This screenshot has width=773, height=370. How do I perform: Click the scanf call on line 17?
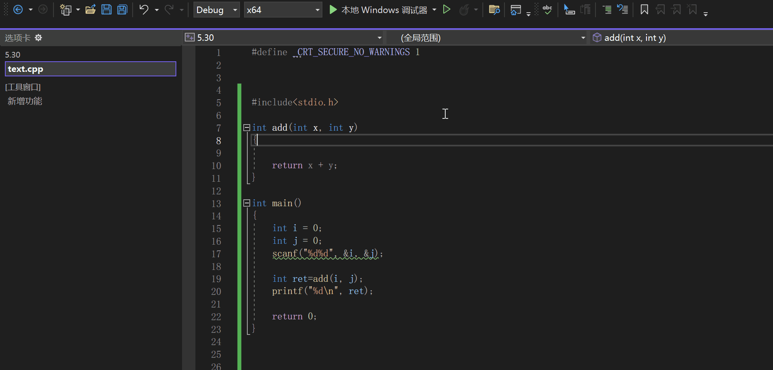327,254
